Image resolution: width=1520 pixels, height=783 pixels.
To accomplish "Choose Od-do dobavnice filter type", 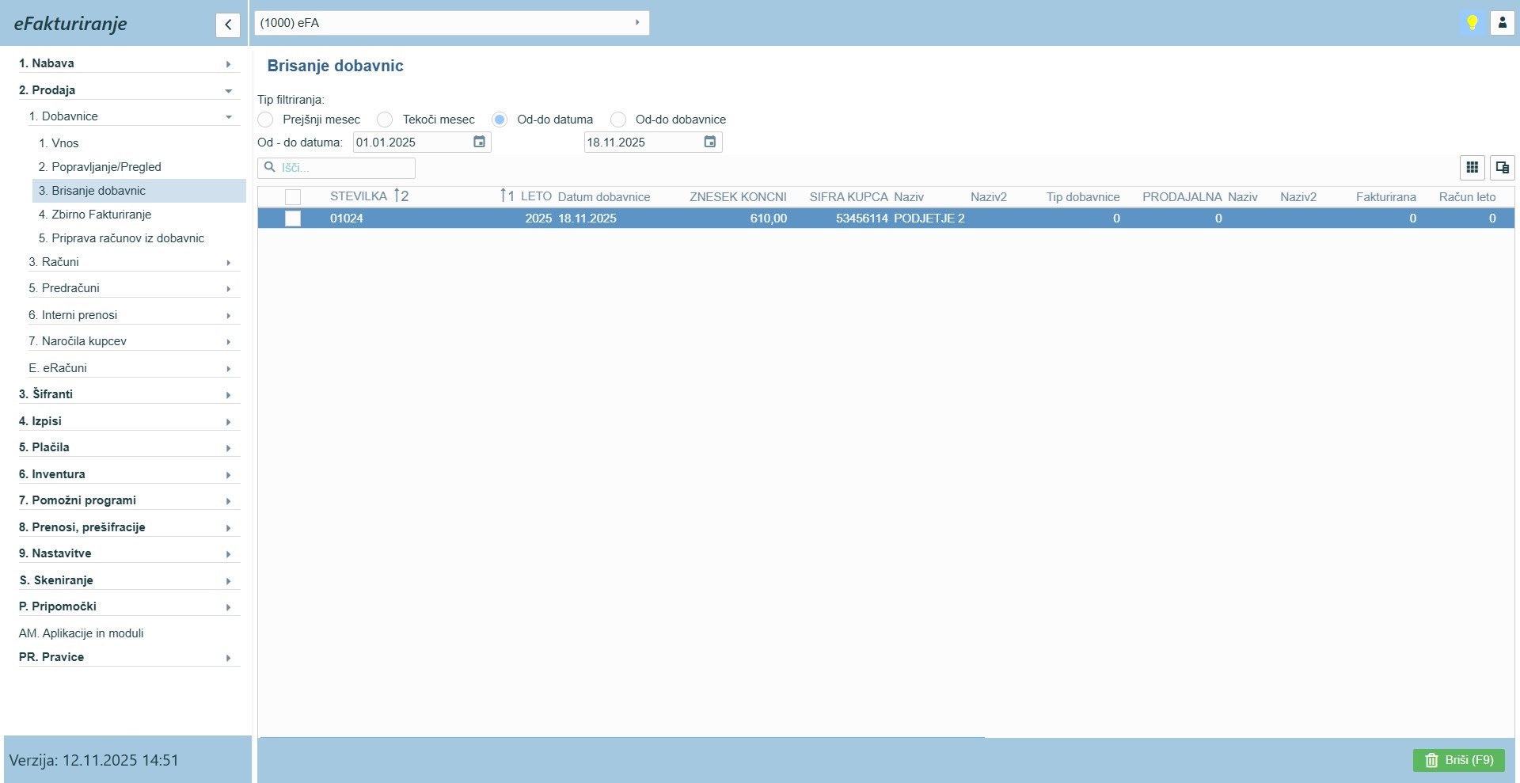I will 619,120.
